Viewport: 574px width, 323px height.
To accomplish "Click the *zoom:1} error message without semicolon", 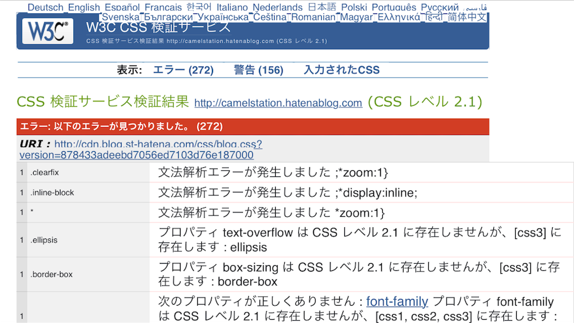I will point(271,213).
